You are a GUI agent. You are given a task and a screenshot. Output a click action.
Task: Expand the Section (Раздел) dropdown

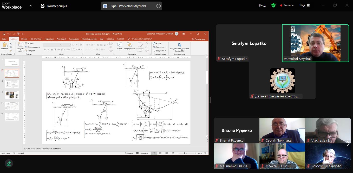pos(29,51)
